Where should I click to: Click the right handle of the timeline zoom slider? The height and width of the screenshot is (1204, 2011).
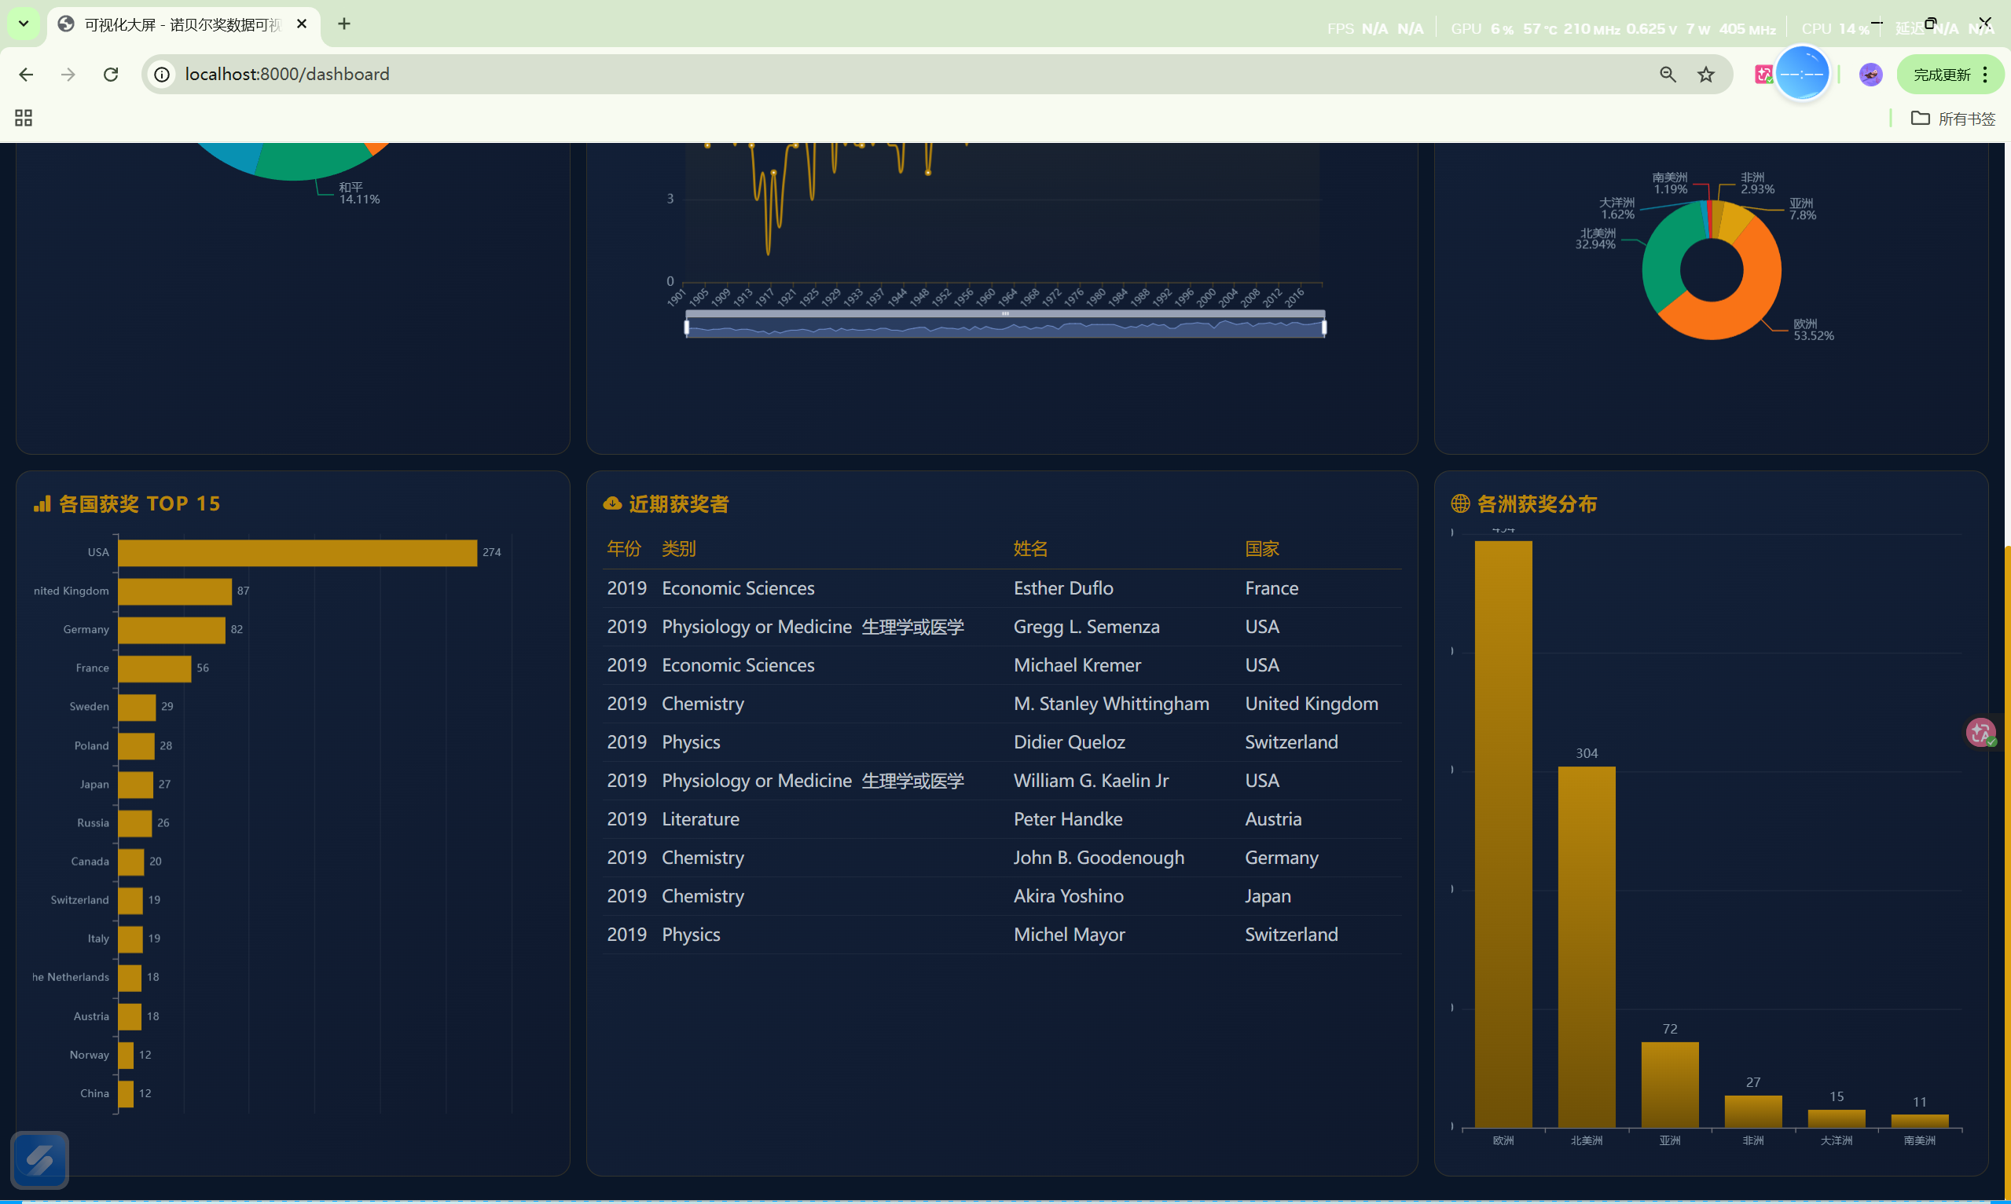point(1323,327)
